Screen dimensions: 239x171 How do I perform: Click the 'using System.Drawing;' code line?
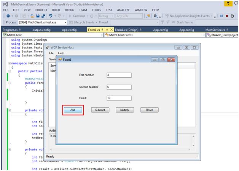[x=29, y=40]
